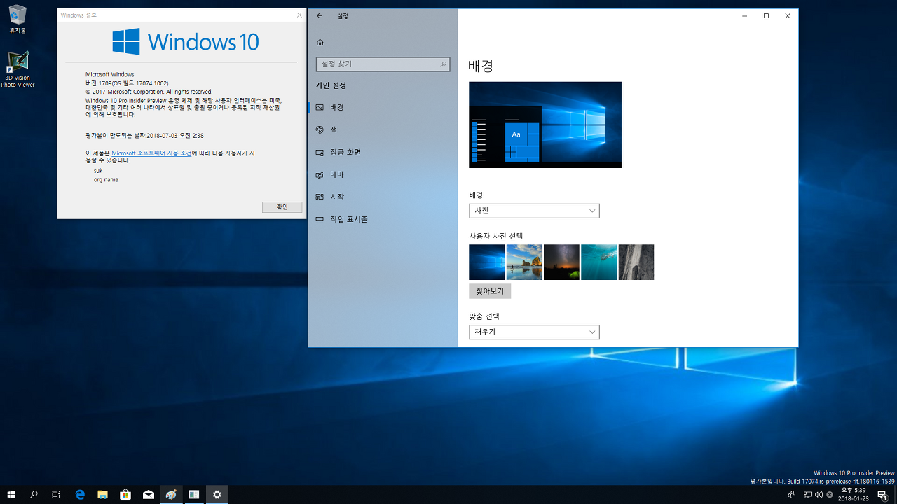Click the 찾아보기 browse button
The width and height of the screenshot is (897, 504).
point(490,291)
